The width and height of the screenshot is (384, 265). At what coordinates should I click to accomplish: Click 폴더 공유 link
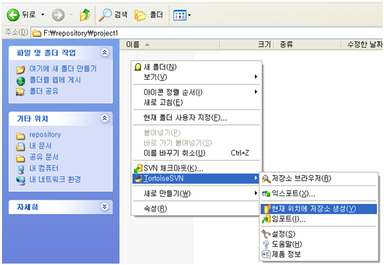coord(44,91)
